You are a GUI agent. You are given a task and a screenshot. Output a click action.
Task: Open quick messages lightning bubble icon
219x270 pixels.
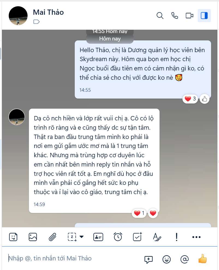tap(148, 259)
